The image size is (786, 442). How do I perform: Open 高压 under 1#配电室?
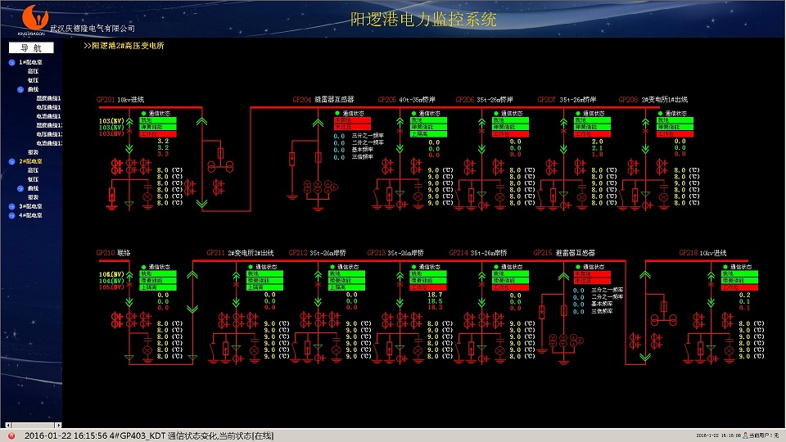(x=33, y=71)
